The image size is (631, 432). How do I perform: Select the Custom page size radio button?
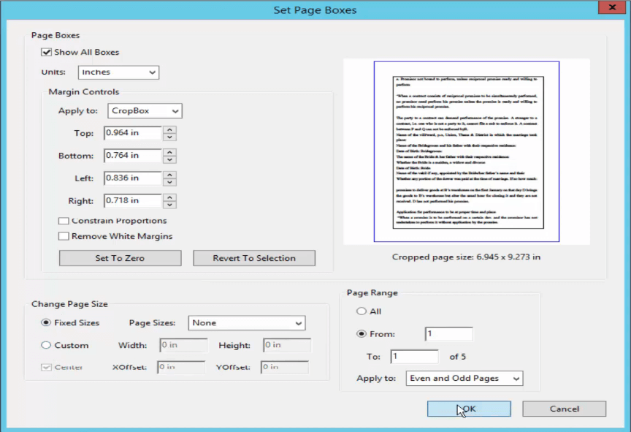click(x=47, y=345)
